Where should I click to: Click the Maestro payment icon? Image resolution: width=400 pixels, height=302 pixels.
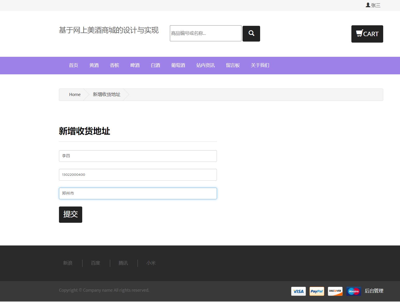[x=353, y=291]
